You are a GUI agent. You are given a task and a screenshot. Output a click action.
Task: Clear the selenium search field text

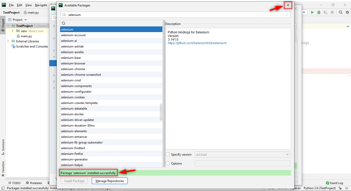click(x=287, y=15)
